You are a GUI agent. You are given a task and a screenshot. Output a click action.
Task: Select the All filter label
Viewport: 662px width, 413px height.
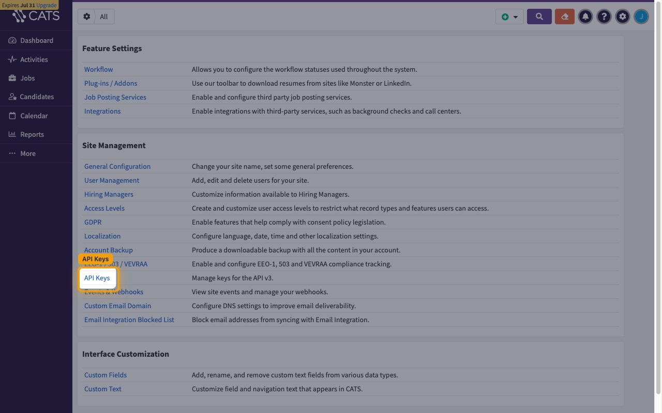[x=104, y=17]
